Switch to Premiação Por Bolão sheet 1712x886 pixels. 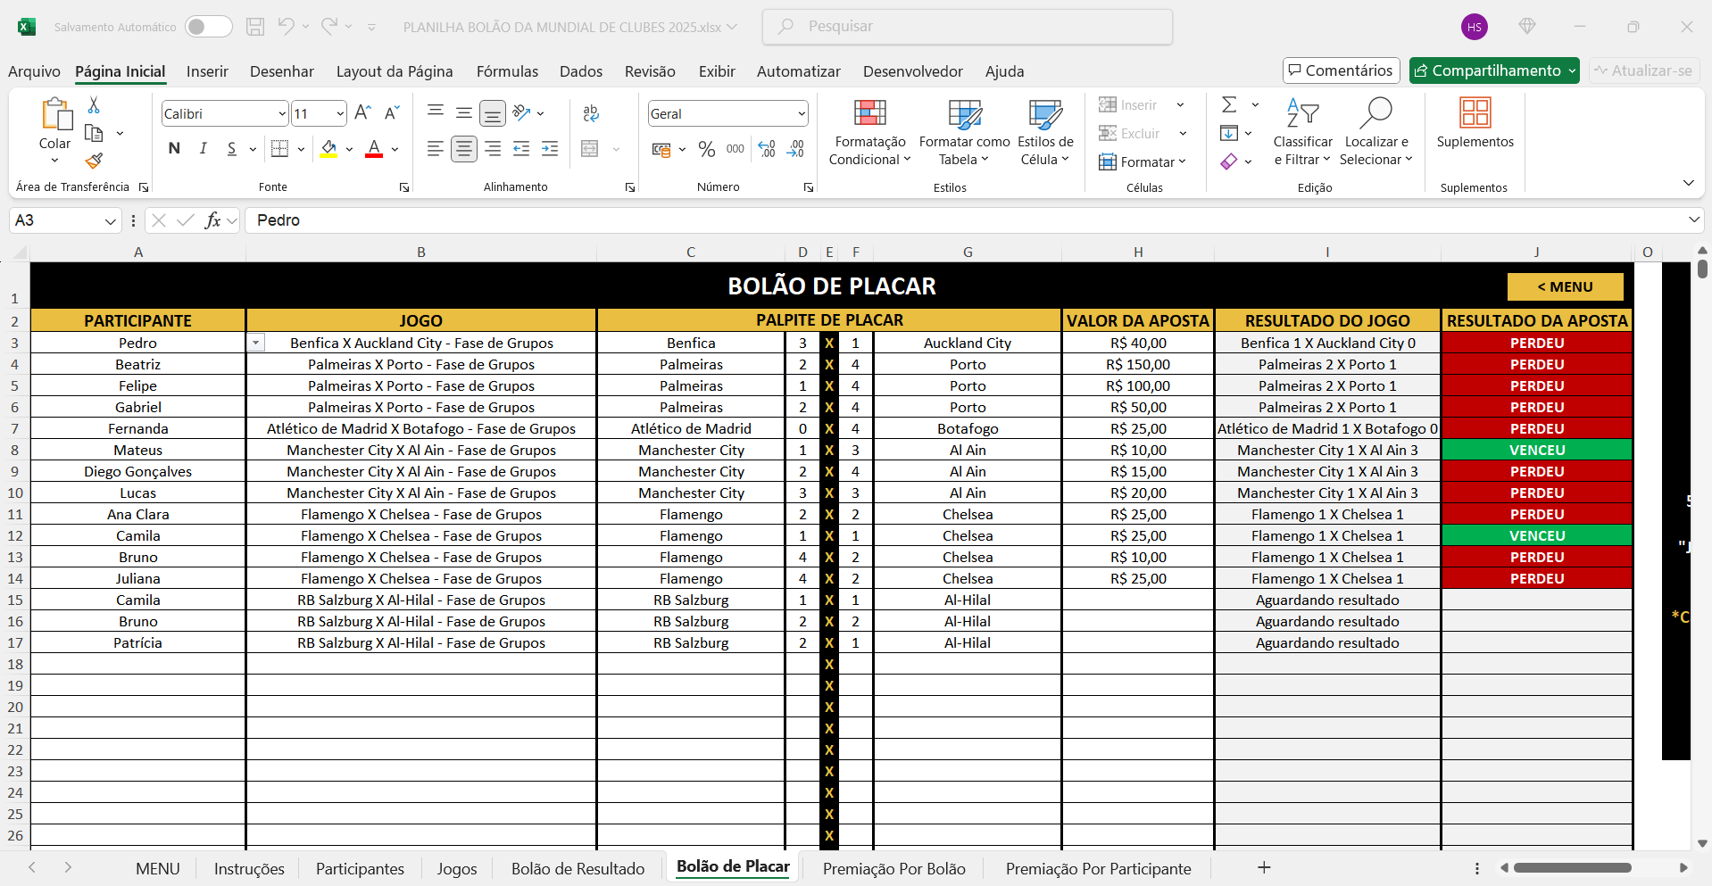pyautogui.click(x=893, y=868)
